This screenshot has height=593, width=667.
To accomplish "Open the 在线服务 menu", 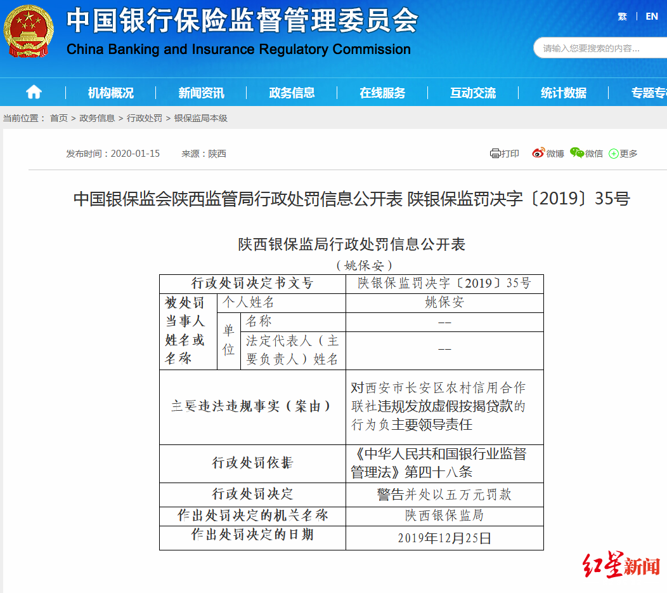I will [382, 93].
